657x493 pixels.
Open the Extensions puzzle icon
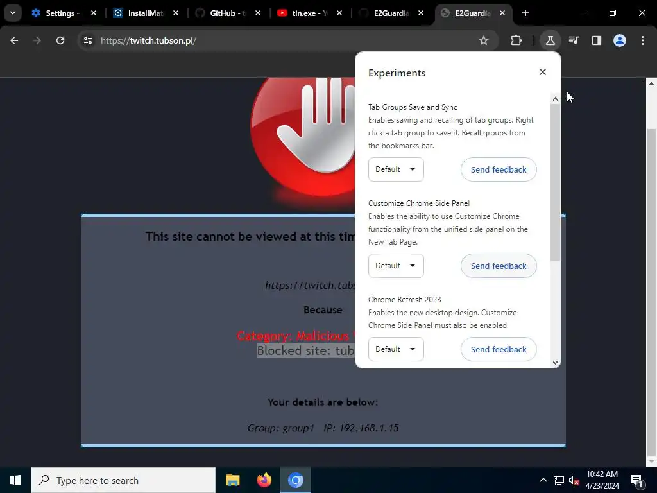tap(516, 40)
